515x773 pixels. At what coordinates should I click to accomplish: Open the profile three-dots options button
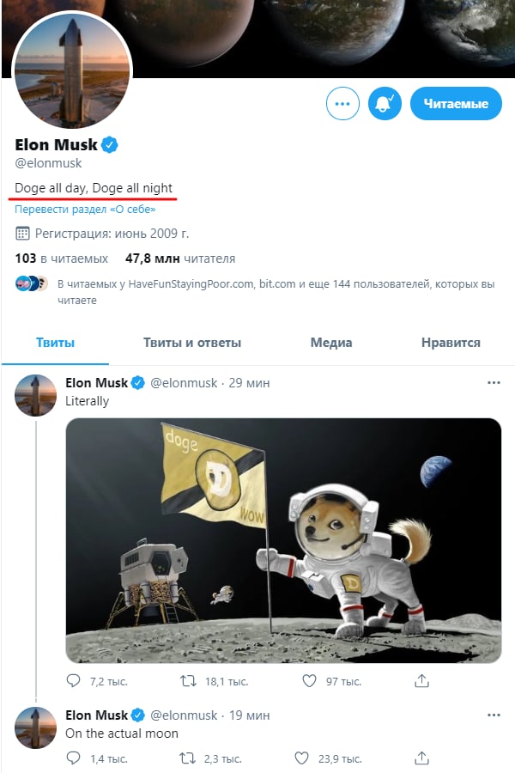[x=342, y=104]
